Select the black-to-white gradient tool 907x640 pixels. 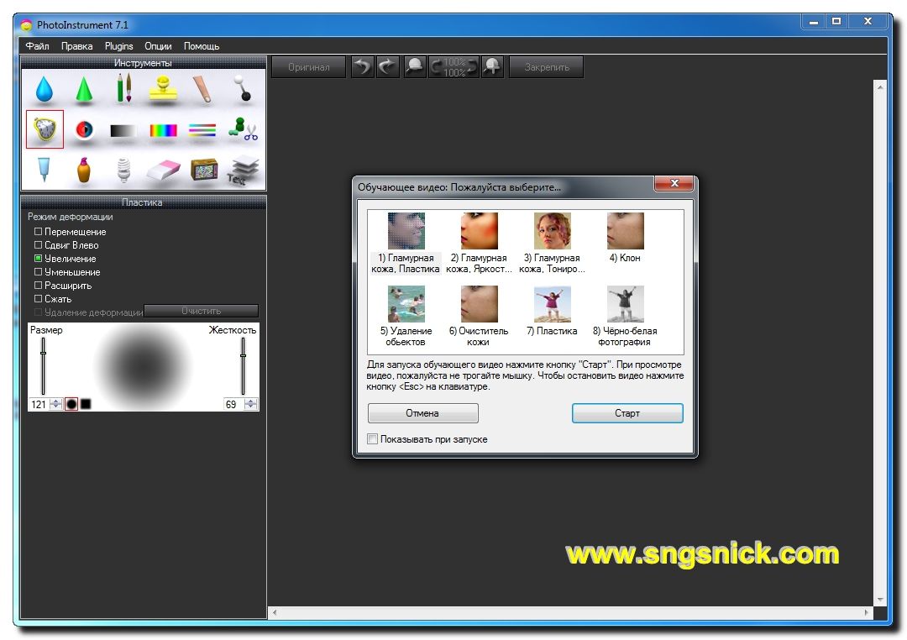(123, 131)
